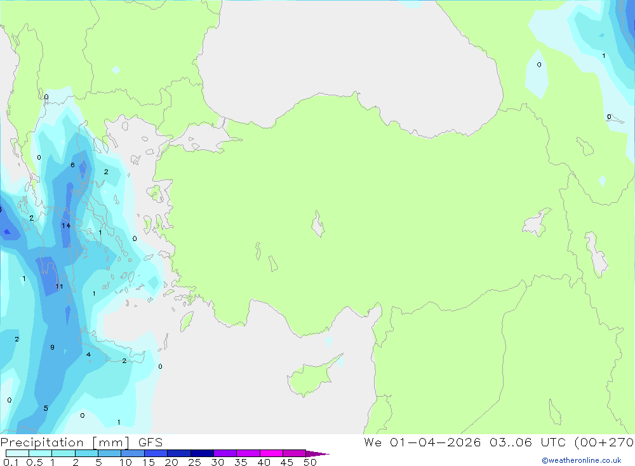The height and width of the screenshot is (466, 635).
Task: Pick the 45–50 mm legend color box
Action: pos(294,453)
